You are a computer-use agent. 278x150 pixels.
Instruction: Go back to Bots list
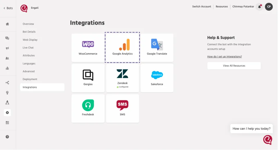point(8,8)
